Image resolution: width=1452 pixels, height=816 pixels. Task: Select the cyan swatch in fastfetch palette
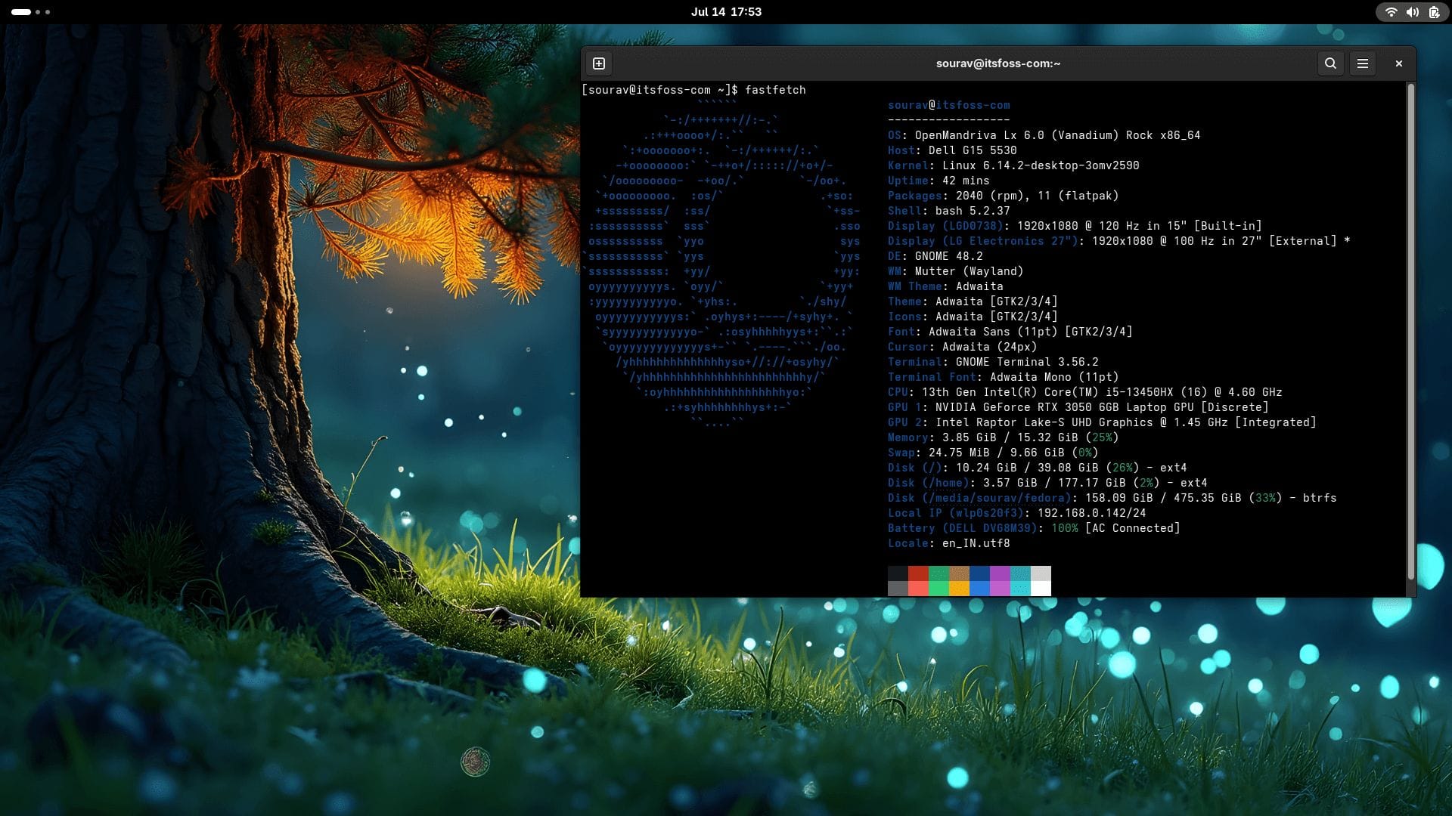tap(1019, 580)
